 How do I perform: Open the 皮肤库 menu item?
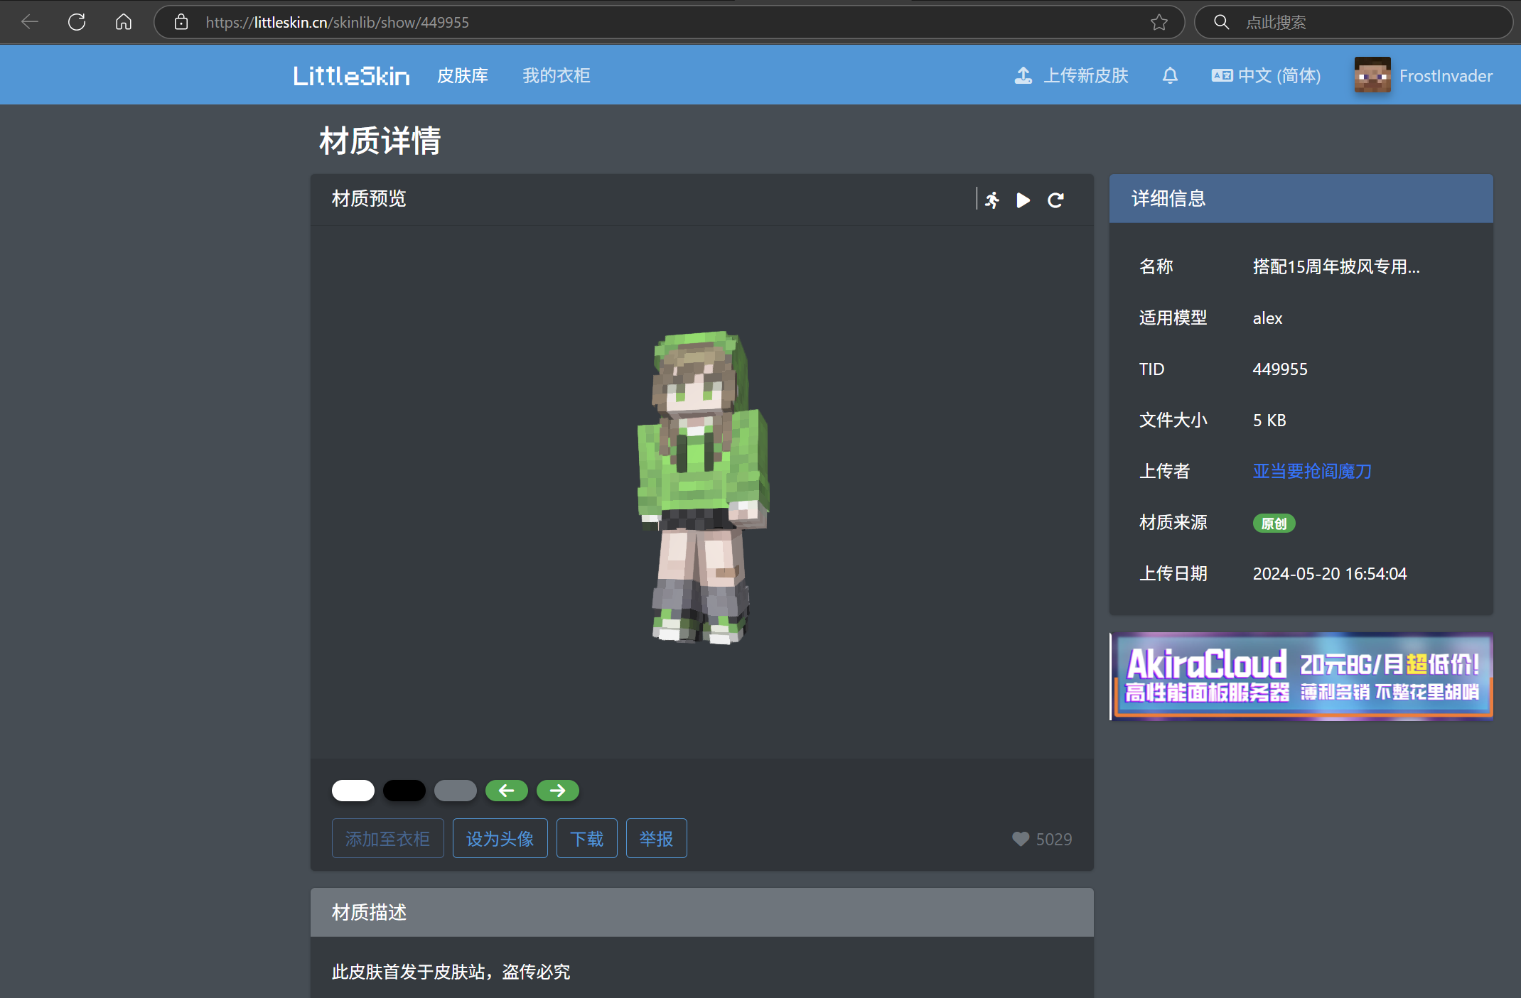[463, 75]
